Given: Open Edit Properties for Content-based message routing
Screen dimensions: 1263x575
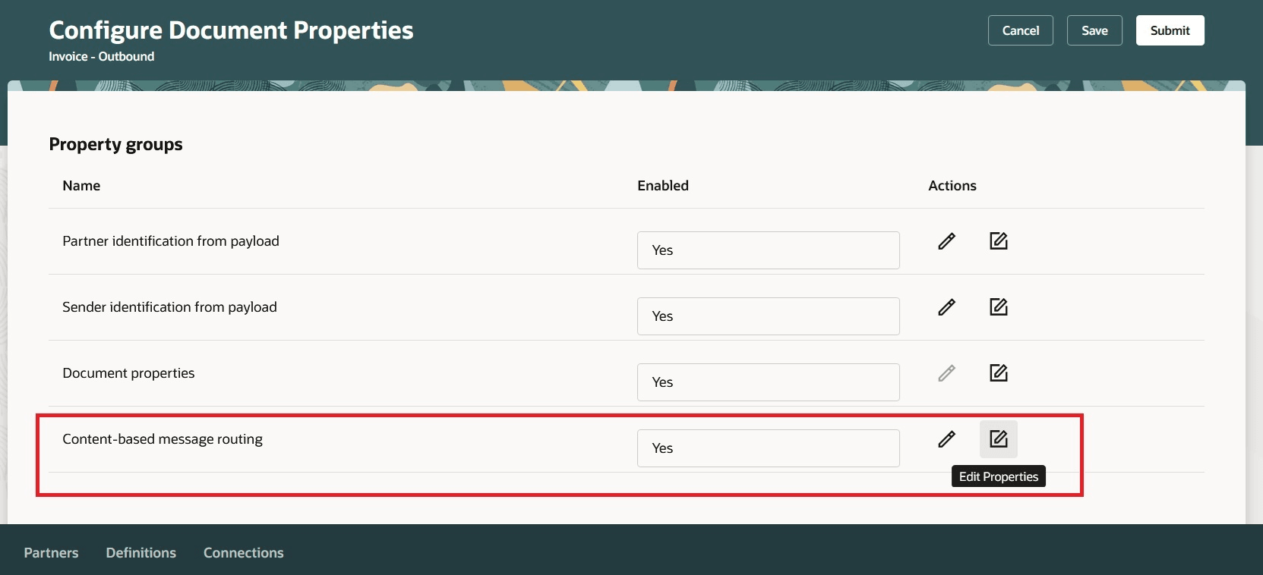Looking at the screenshot, I should coord(999,439).
